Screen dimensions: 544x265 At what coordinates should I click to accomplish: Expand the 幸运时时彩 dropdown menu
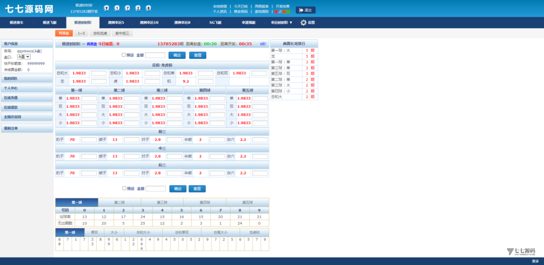tap(282, 23)
